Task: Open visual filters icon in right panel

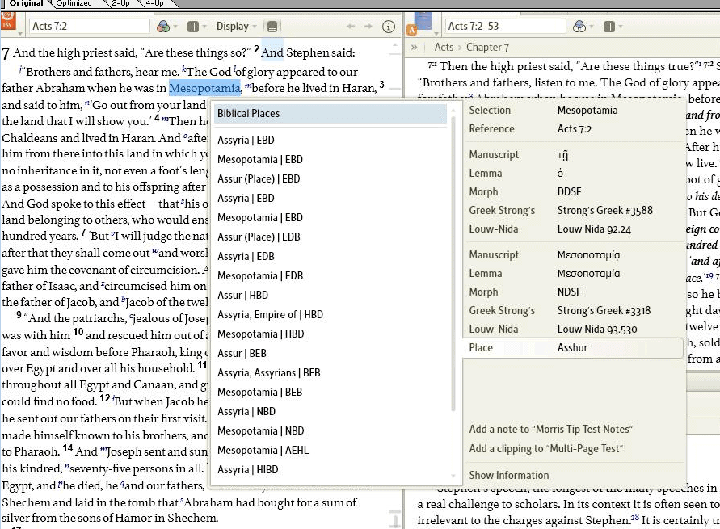Action: click(x=579, y=27)
